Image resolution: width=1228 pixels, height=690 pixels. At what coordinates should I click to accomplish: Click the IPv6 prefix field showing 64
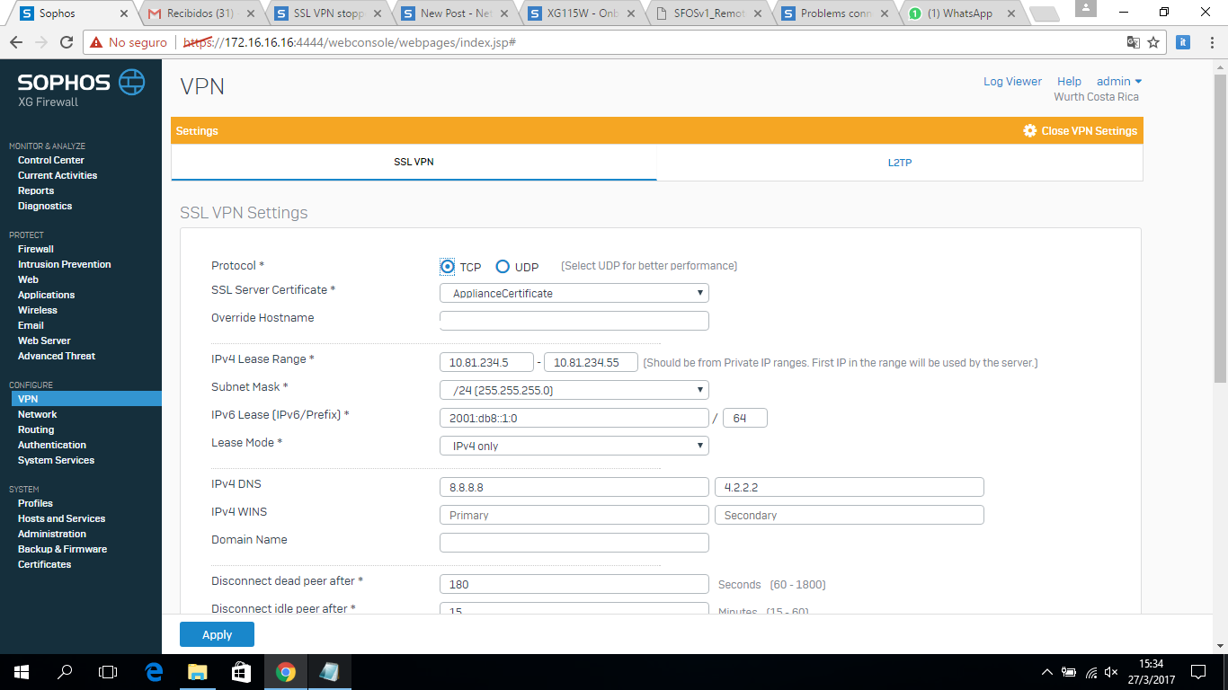pos(745,418)
